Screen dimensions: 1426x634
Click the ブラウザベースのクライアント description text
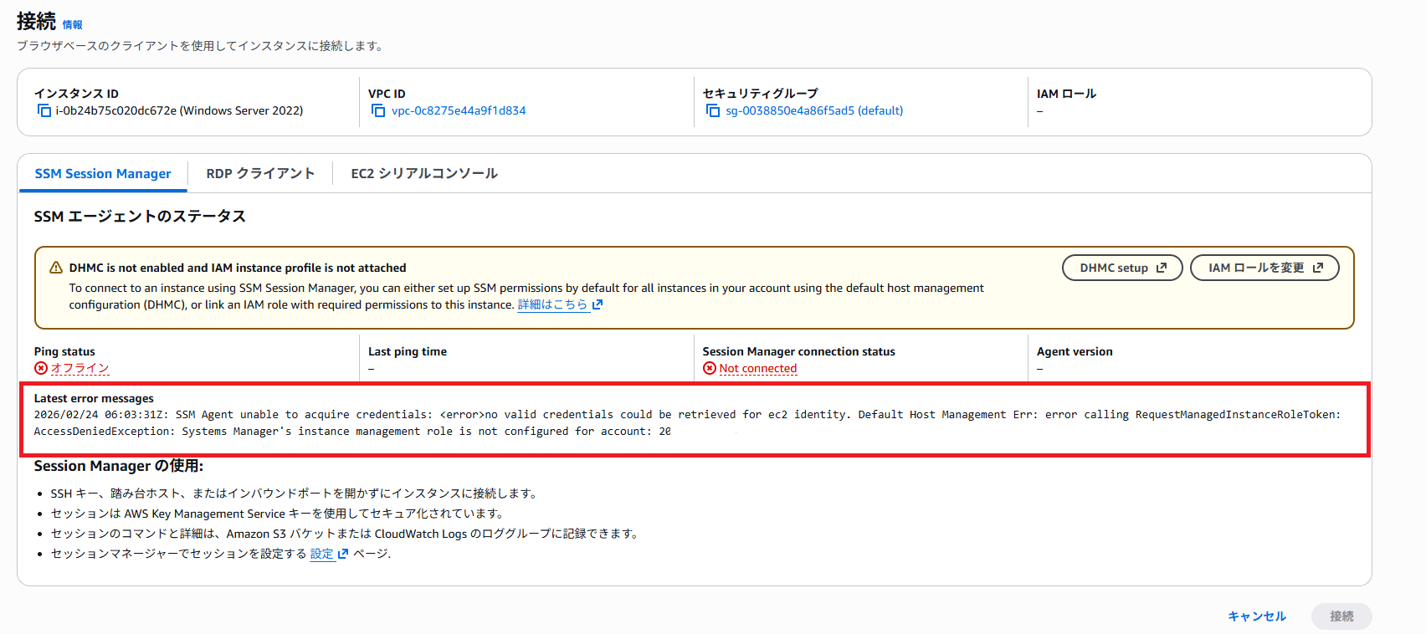pos(200,46)
